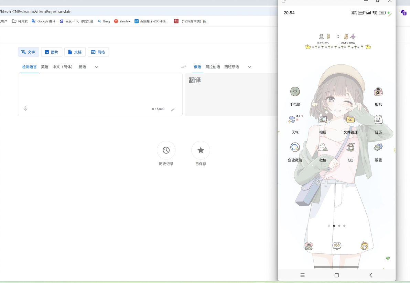Screen dimensions: 410x283
Task: Tap the messages bubble dock icon
Action: (336, 246)
